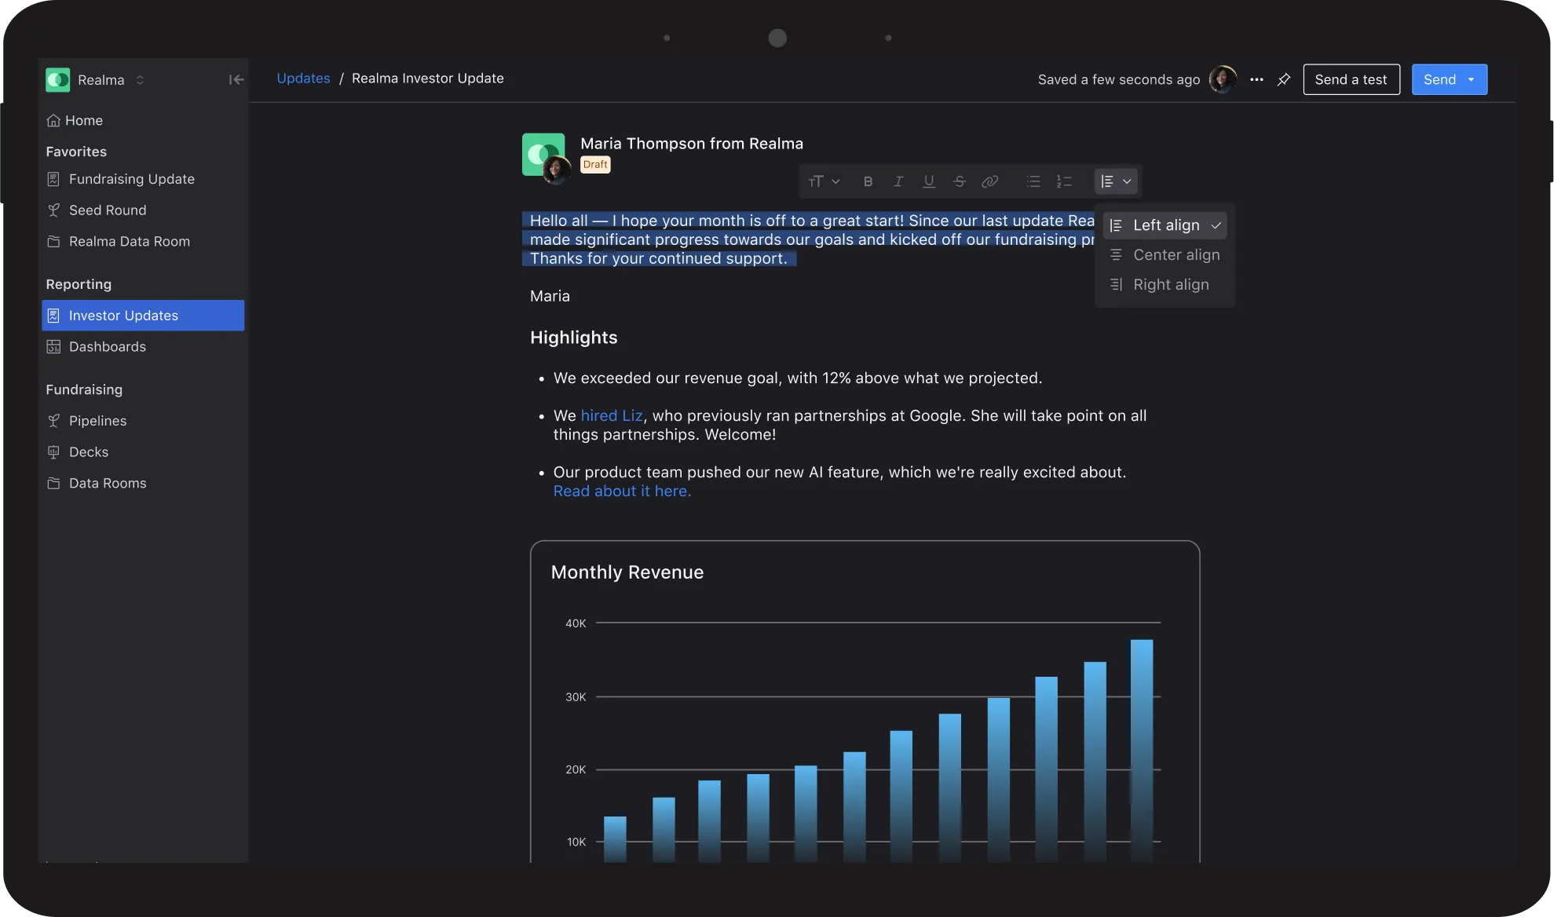The image size is (1554, 917).
Task: Open Dashboards in sidebar
Action: pos(108,347)
